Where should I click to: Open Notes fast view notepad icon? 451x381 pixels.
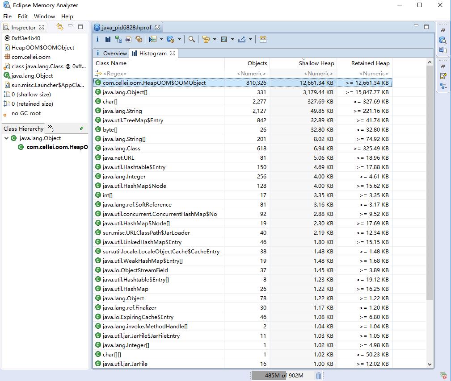point(443,50)
